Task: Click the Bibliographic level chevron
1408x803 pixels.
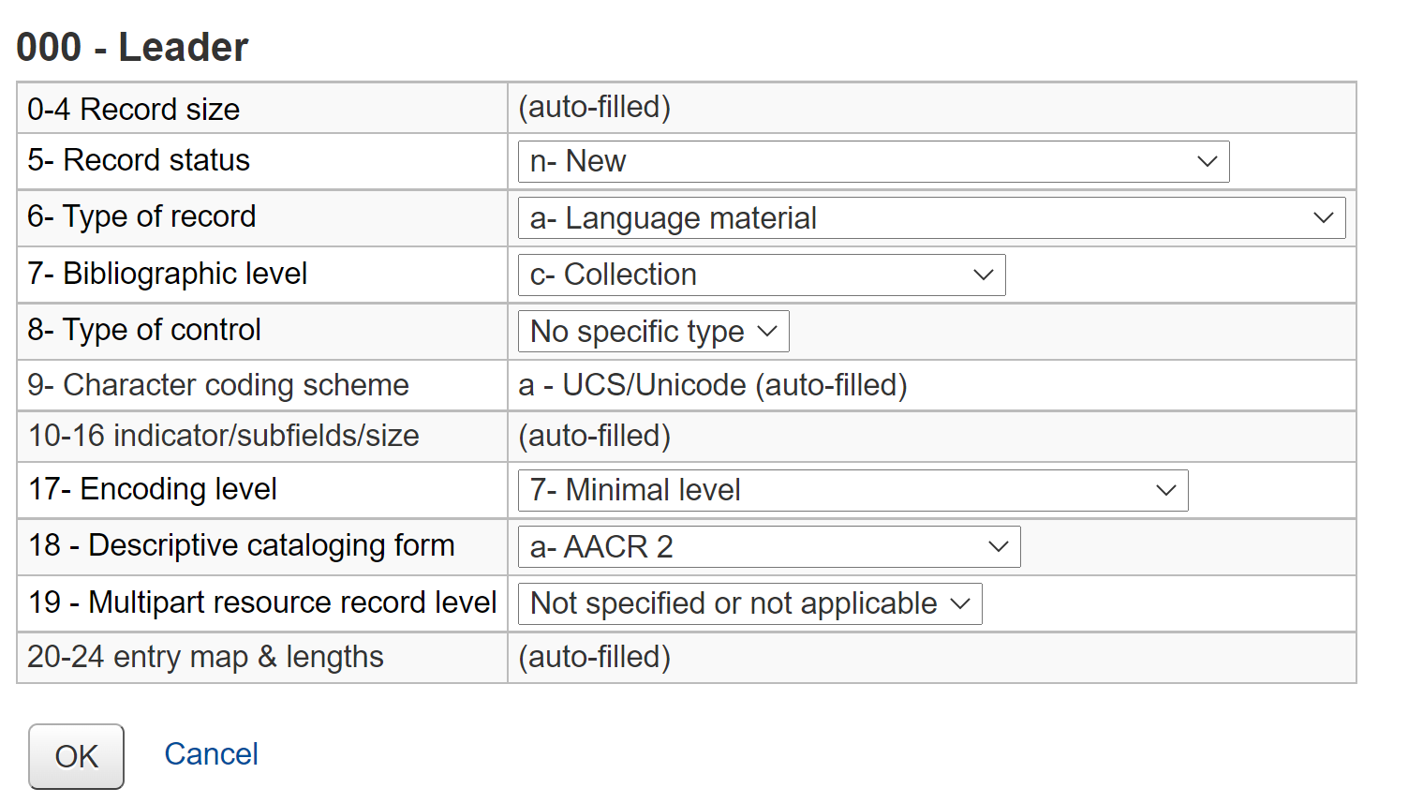Action: click(x=982, y=275)
